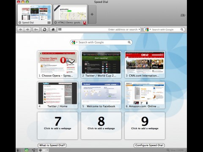The height and width of the screenshot is (152, 203).
Task: Open Twitter / World Cup speed dial
Action: (101, 65)
